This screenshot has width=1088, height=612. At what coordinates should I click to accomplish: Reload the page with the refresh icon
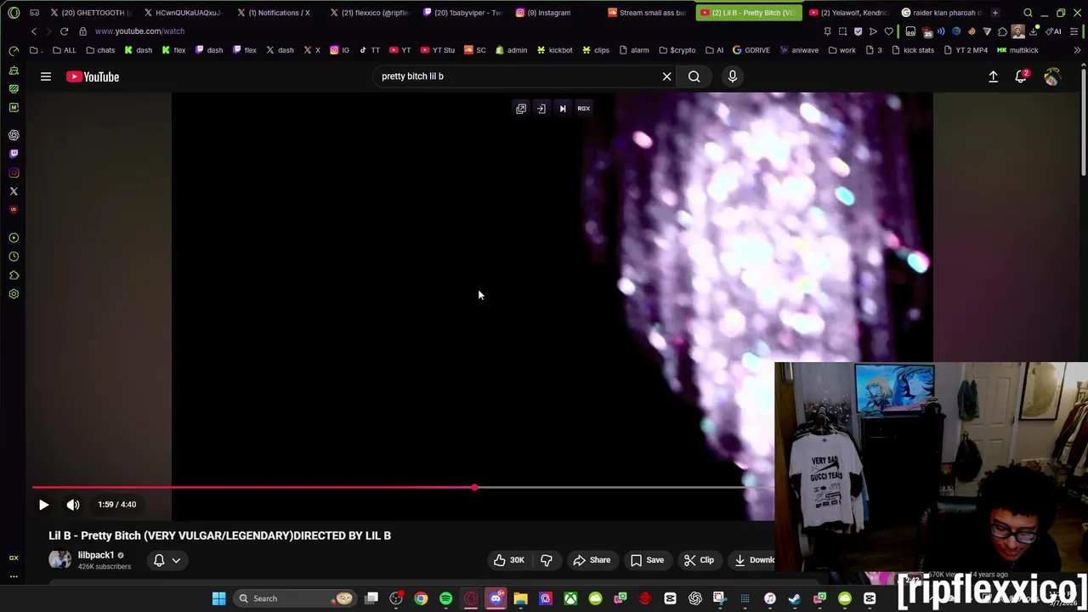point(64,31)
